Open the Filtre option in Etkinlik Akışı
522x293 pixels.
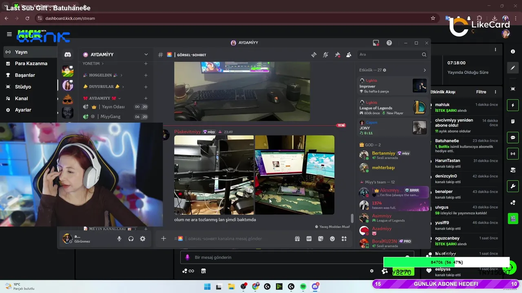point(481,92)
